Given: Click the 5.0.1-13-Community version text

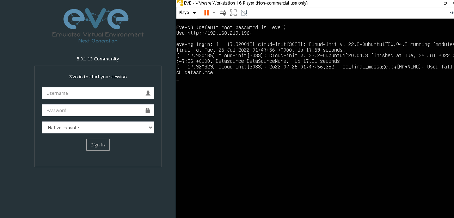Looking at the screenshot, I should pos(98,59).
